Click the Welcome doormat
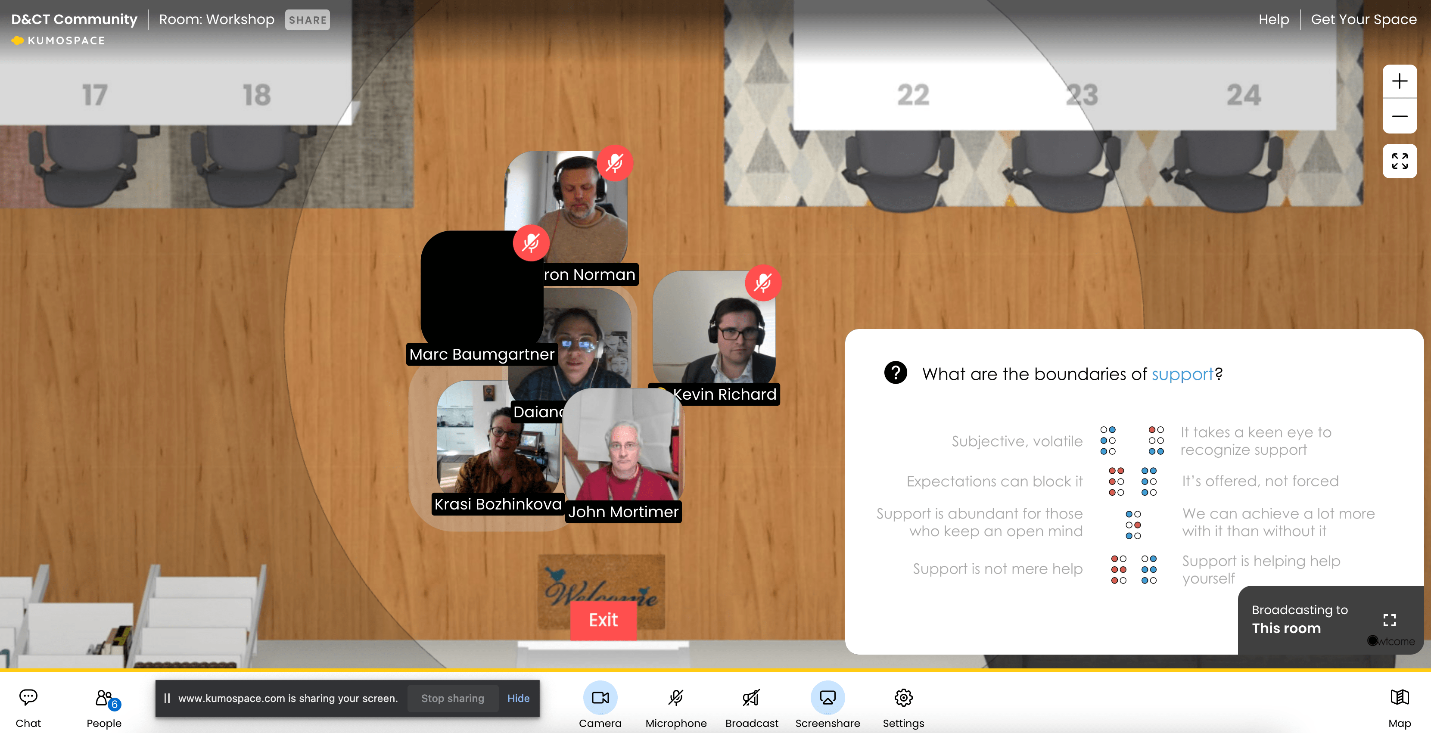The height and width of the screenshot is (733, 1431). [602, 591]
